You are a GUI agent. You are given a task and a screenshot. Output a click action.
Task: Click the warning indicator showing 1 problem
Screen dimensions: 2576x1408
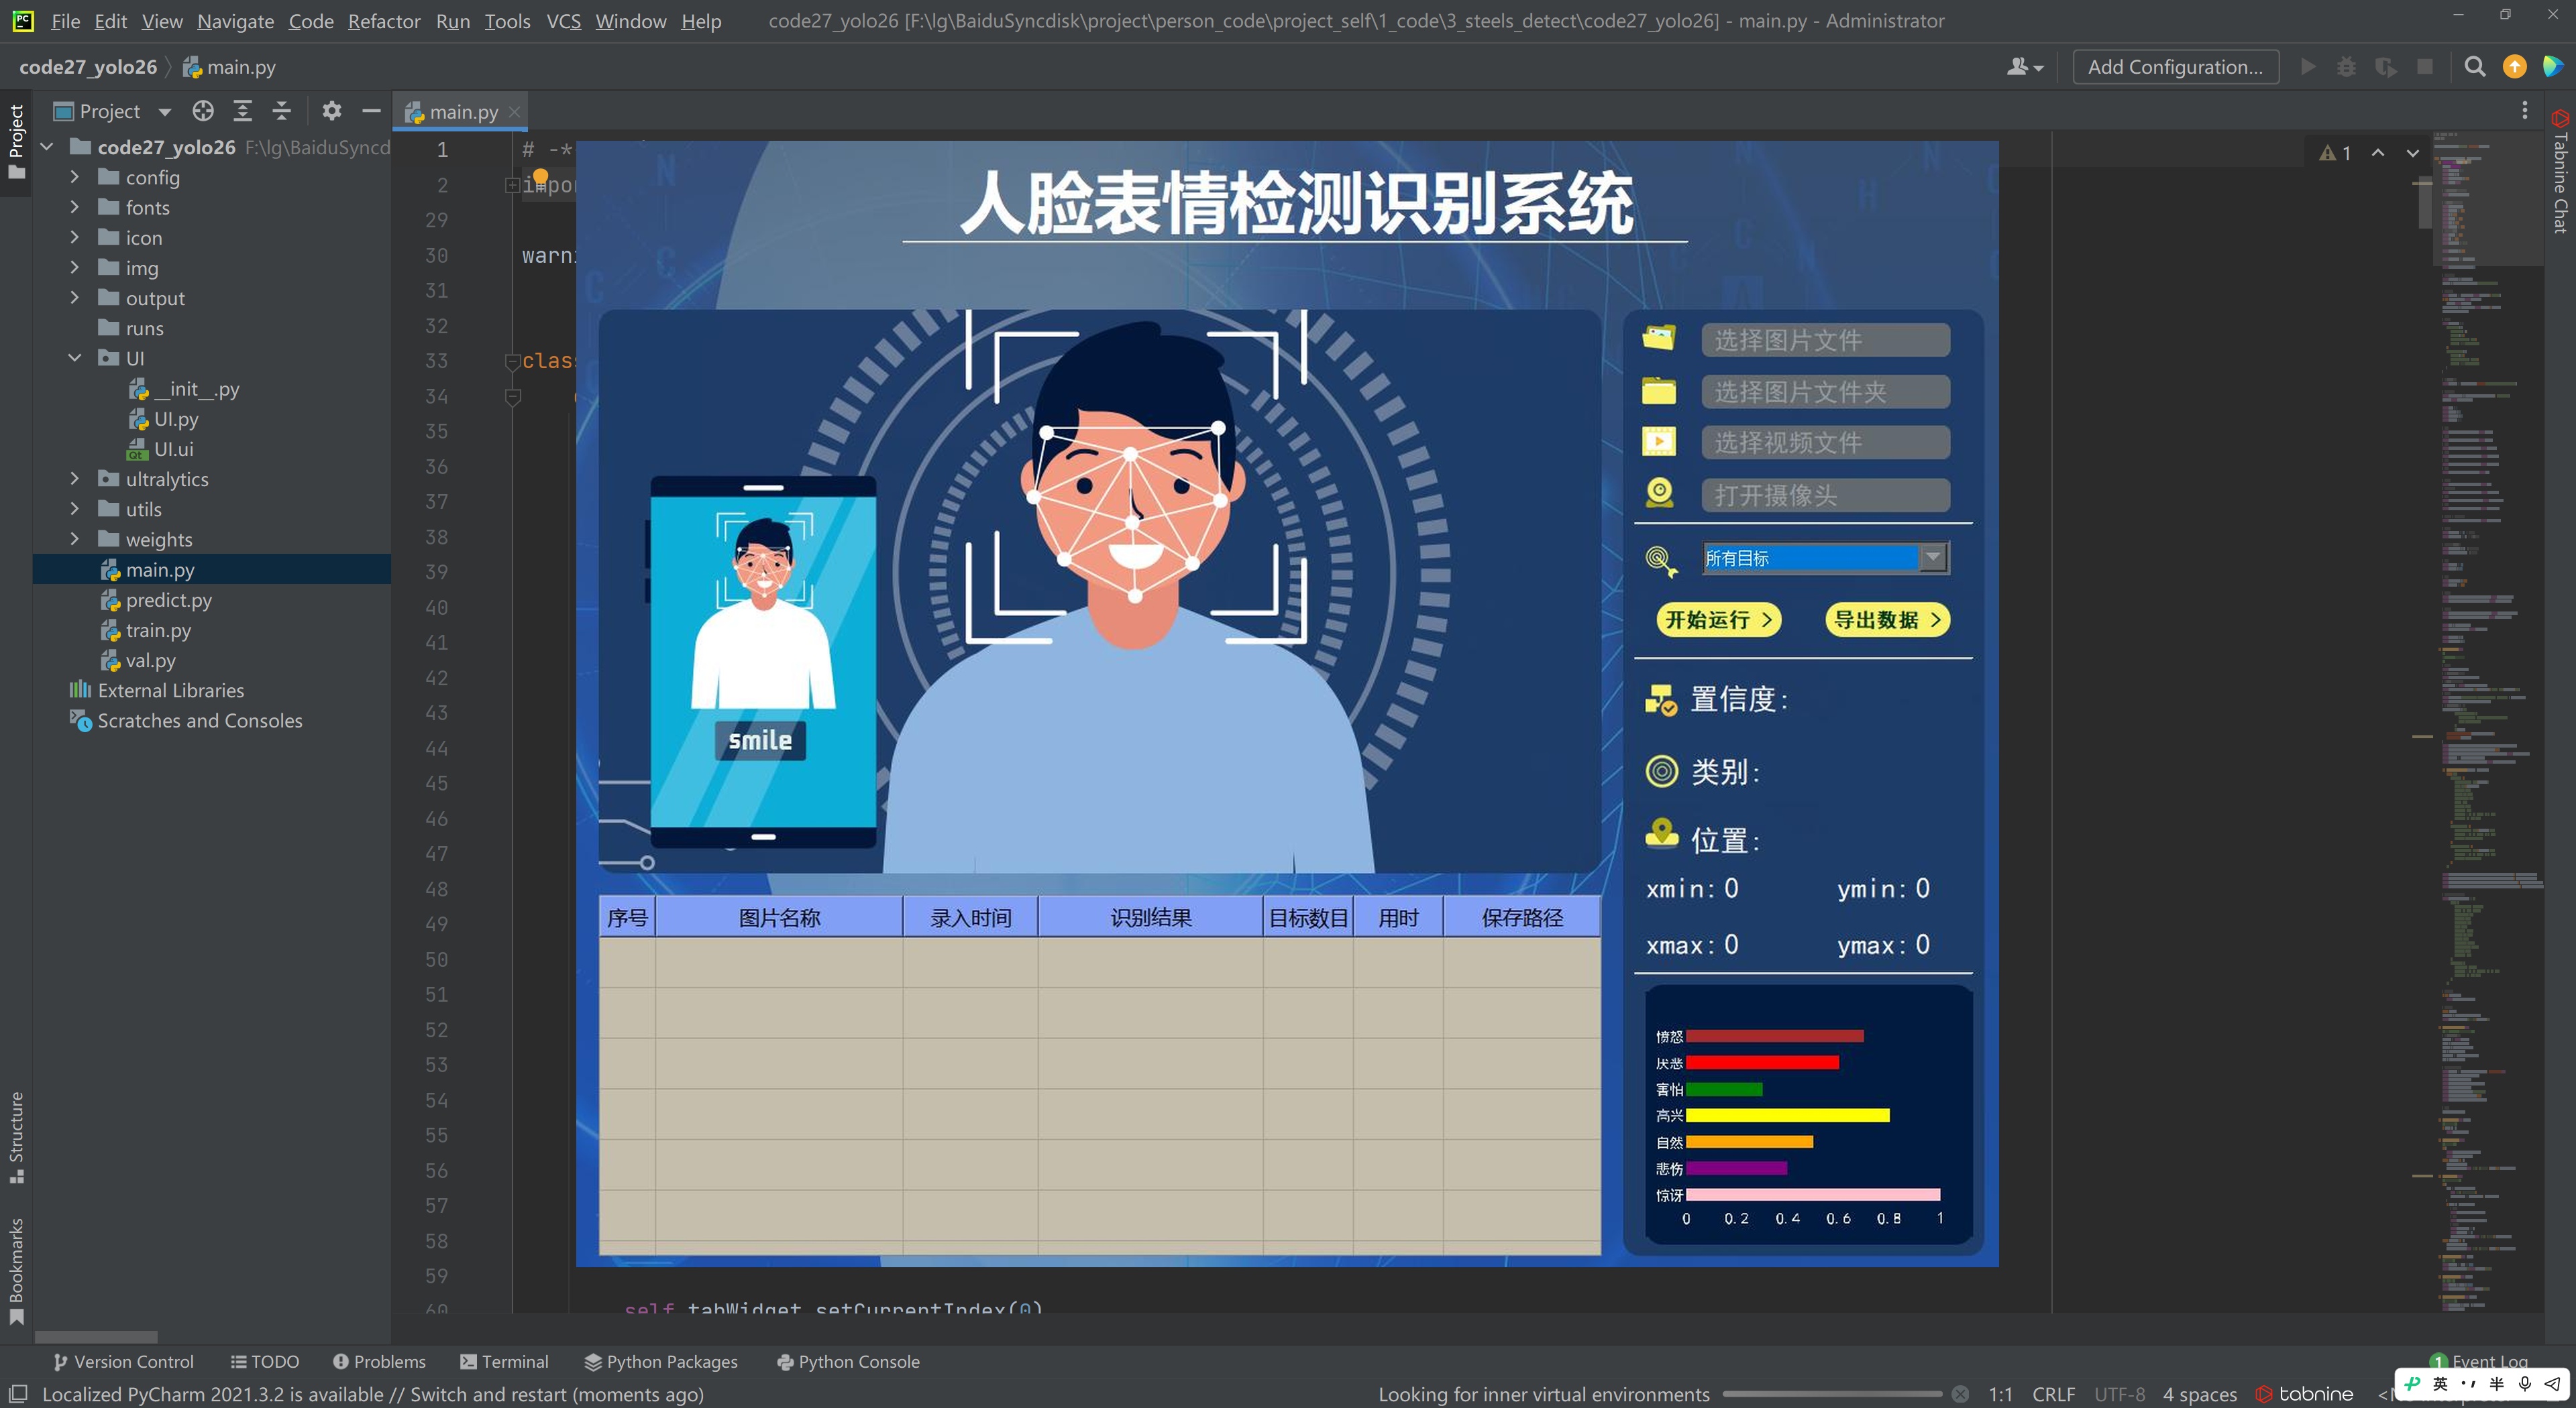(x=2335, y=153)
